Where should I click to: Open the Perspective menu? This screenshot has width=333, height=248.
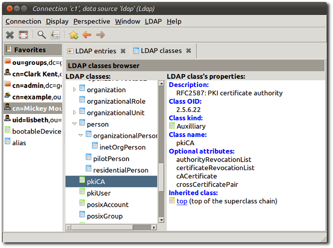92,21
